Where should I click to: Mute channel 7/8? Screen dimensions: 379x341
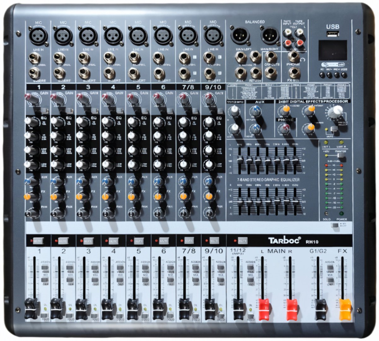pyautogui.click(x=189, y=241)
